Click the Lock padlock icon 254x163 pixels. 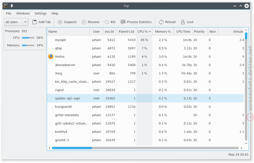(183, 22)
